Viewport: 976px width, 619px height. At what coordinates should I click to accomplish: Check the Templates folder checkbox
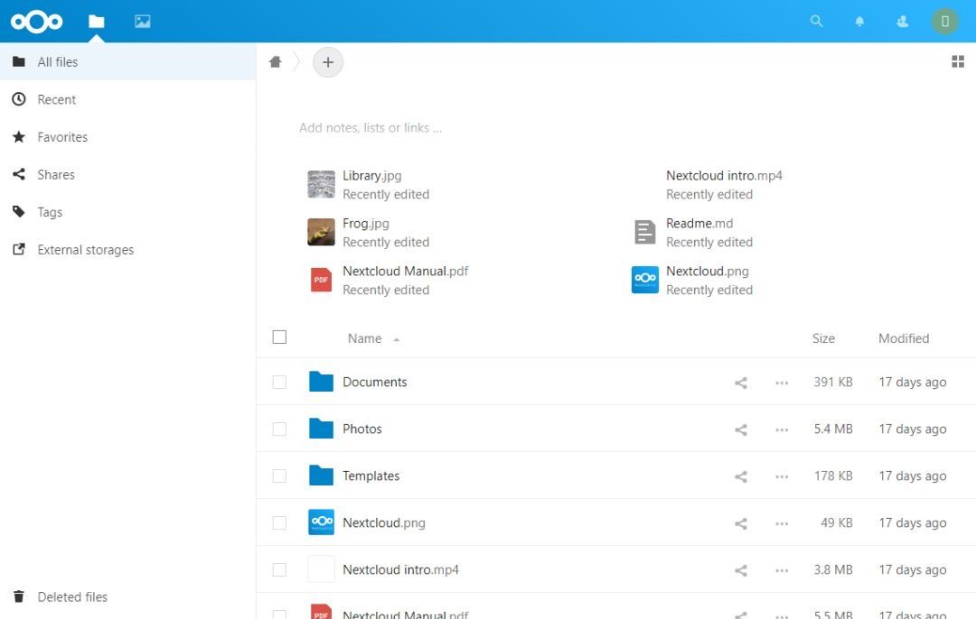[279, 476]
